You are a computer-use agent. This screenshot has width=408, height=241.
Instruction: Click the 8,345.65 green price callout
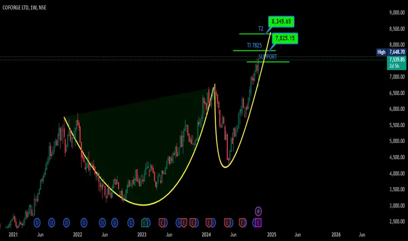(x=281, y=21)
